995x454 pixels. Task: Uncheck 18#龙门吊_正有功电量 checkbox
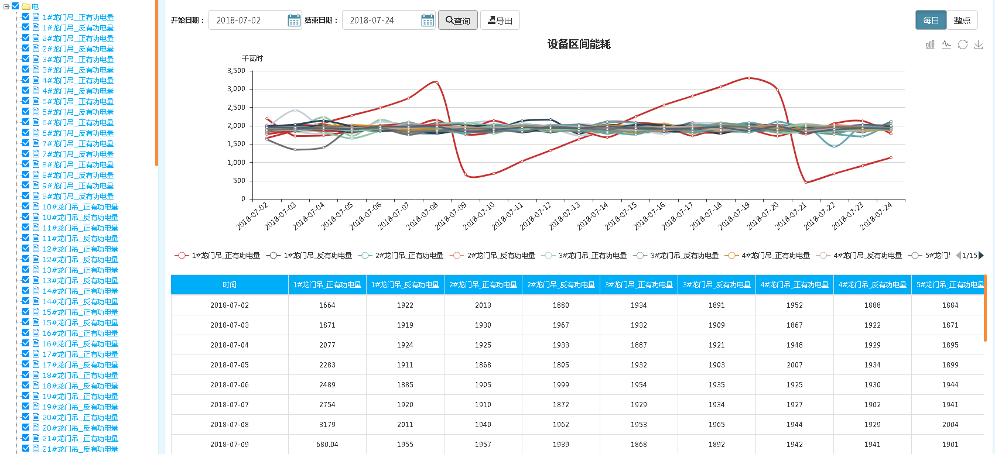26,374
